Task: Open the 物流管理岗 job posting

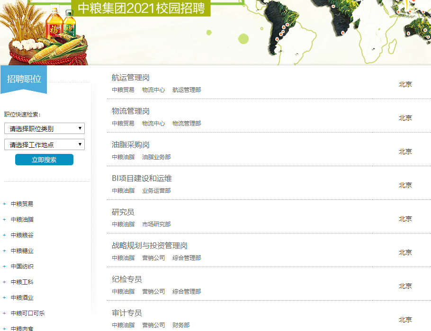Action: [131, 111]
